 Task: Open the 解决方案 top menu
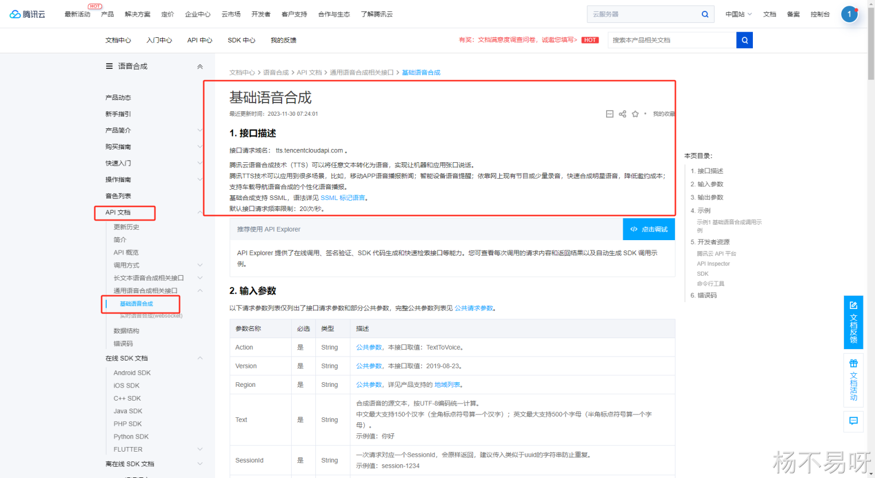(138, 14)
